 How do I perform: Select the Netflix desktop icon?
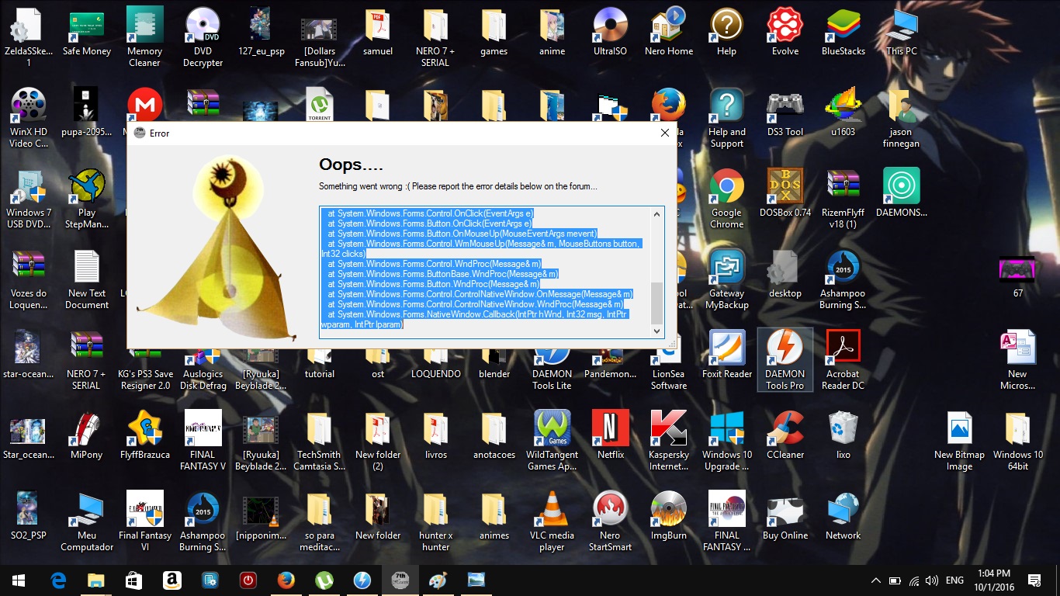click(611, 435)
